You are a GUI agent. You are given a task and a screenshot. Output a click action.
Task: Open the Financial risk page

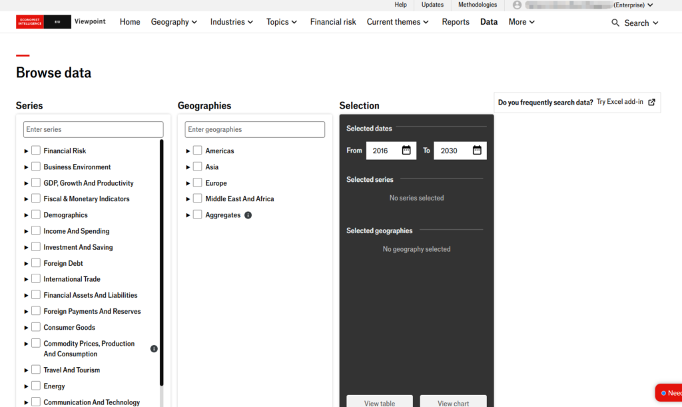coord(333,22)
